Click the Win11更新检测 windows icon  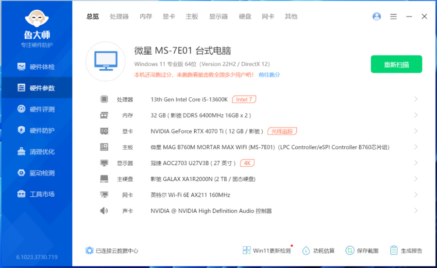coord(246,251)
